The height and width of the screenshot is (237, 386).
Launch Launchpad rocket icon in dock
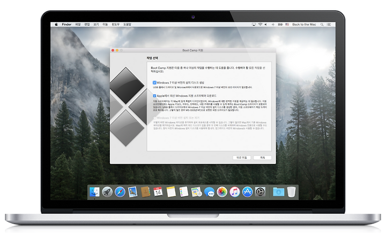(x=107, y=192)
